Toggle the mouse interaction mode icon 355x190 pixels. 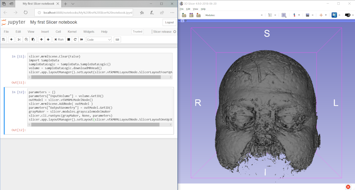click(284, 15)
